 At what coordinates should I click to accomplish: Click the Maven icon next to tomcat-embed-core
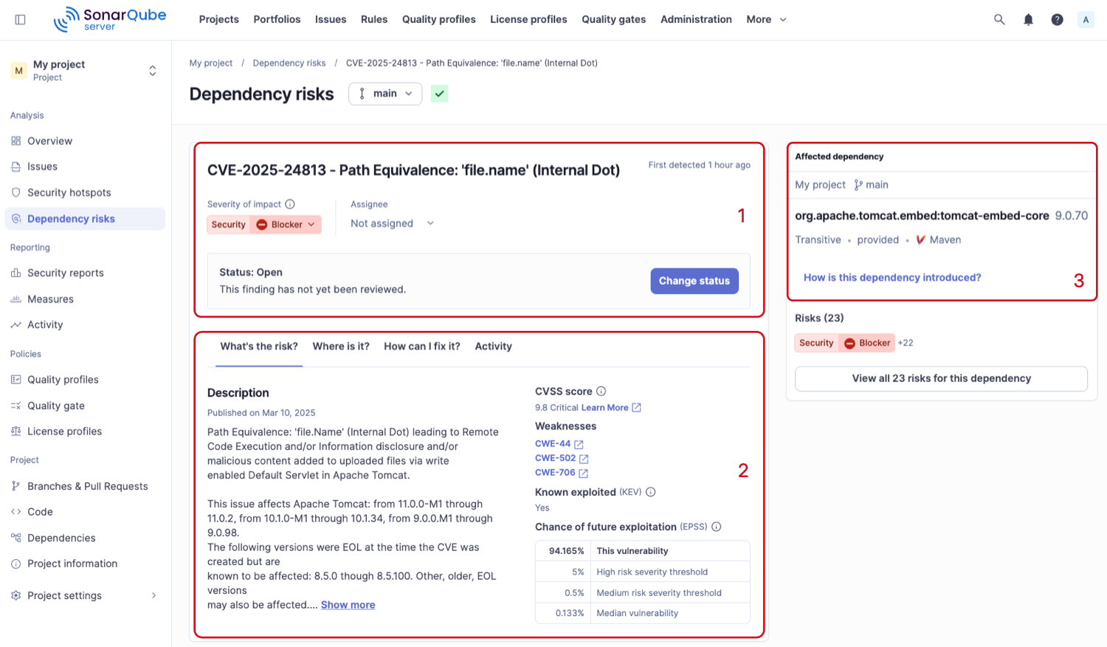(x=921, y=239)
